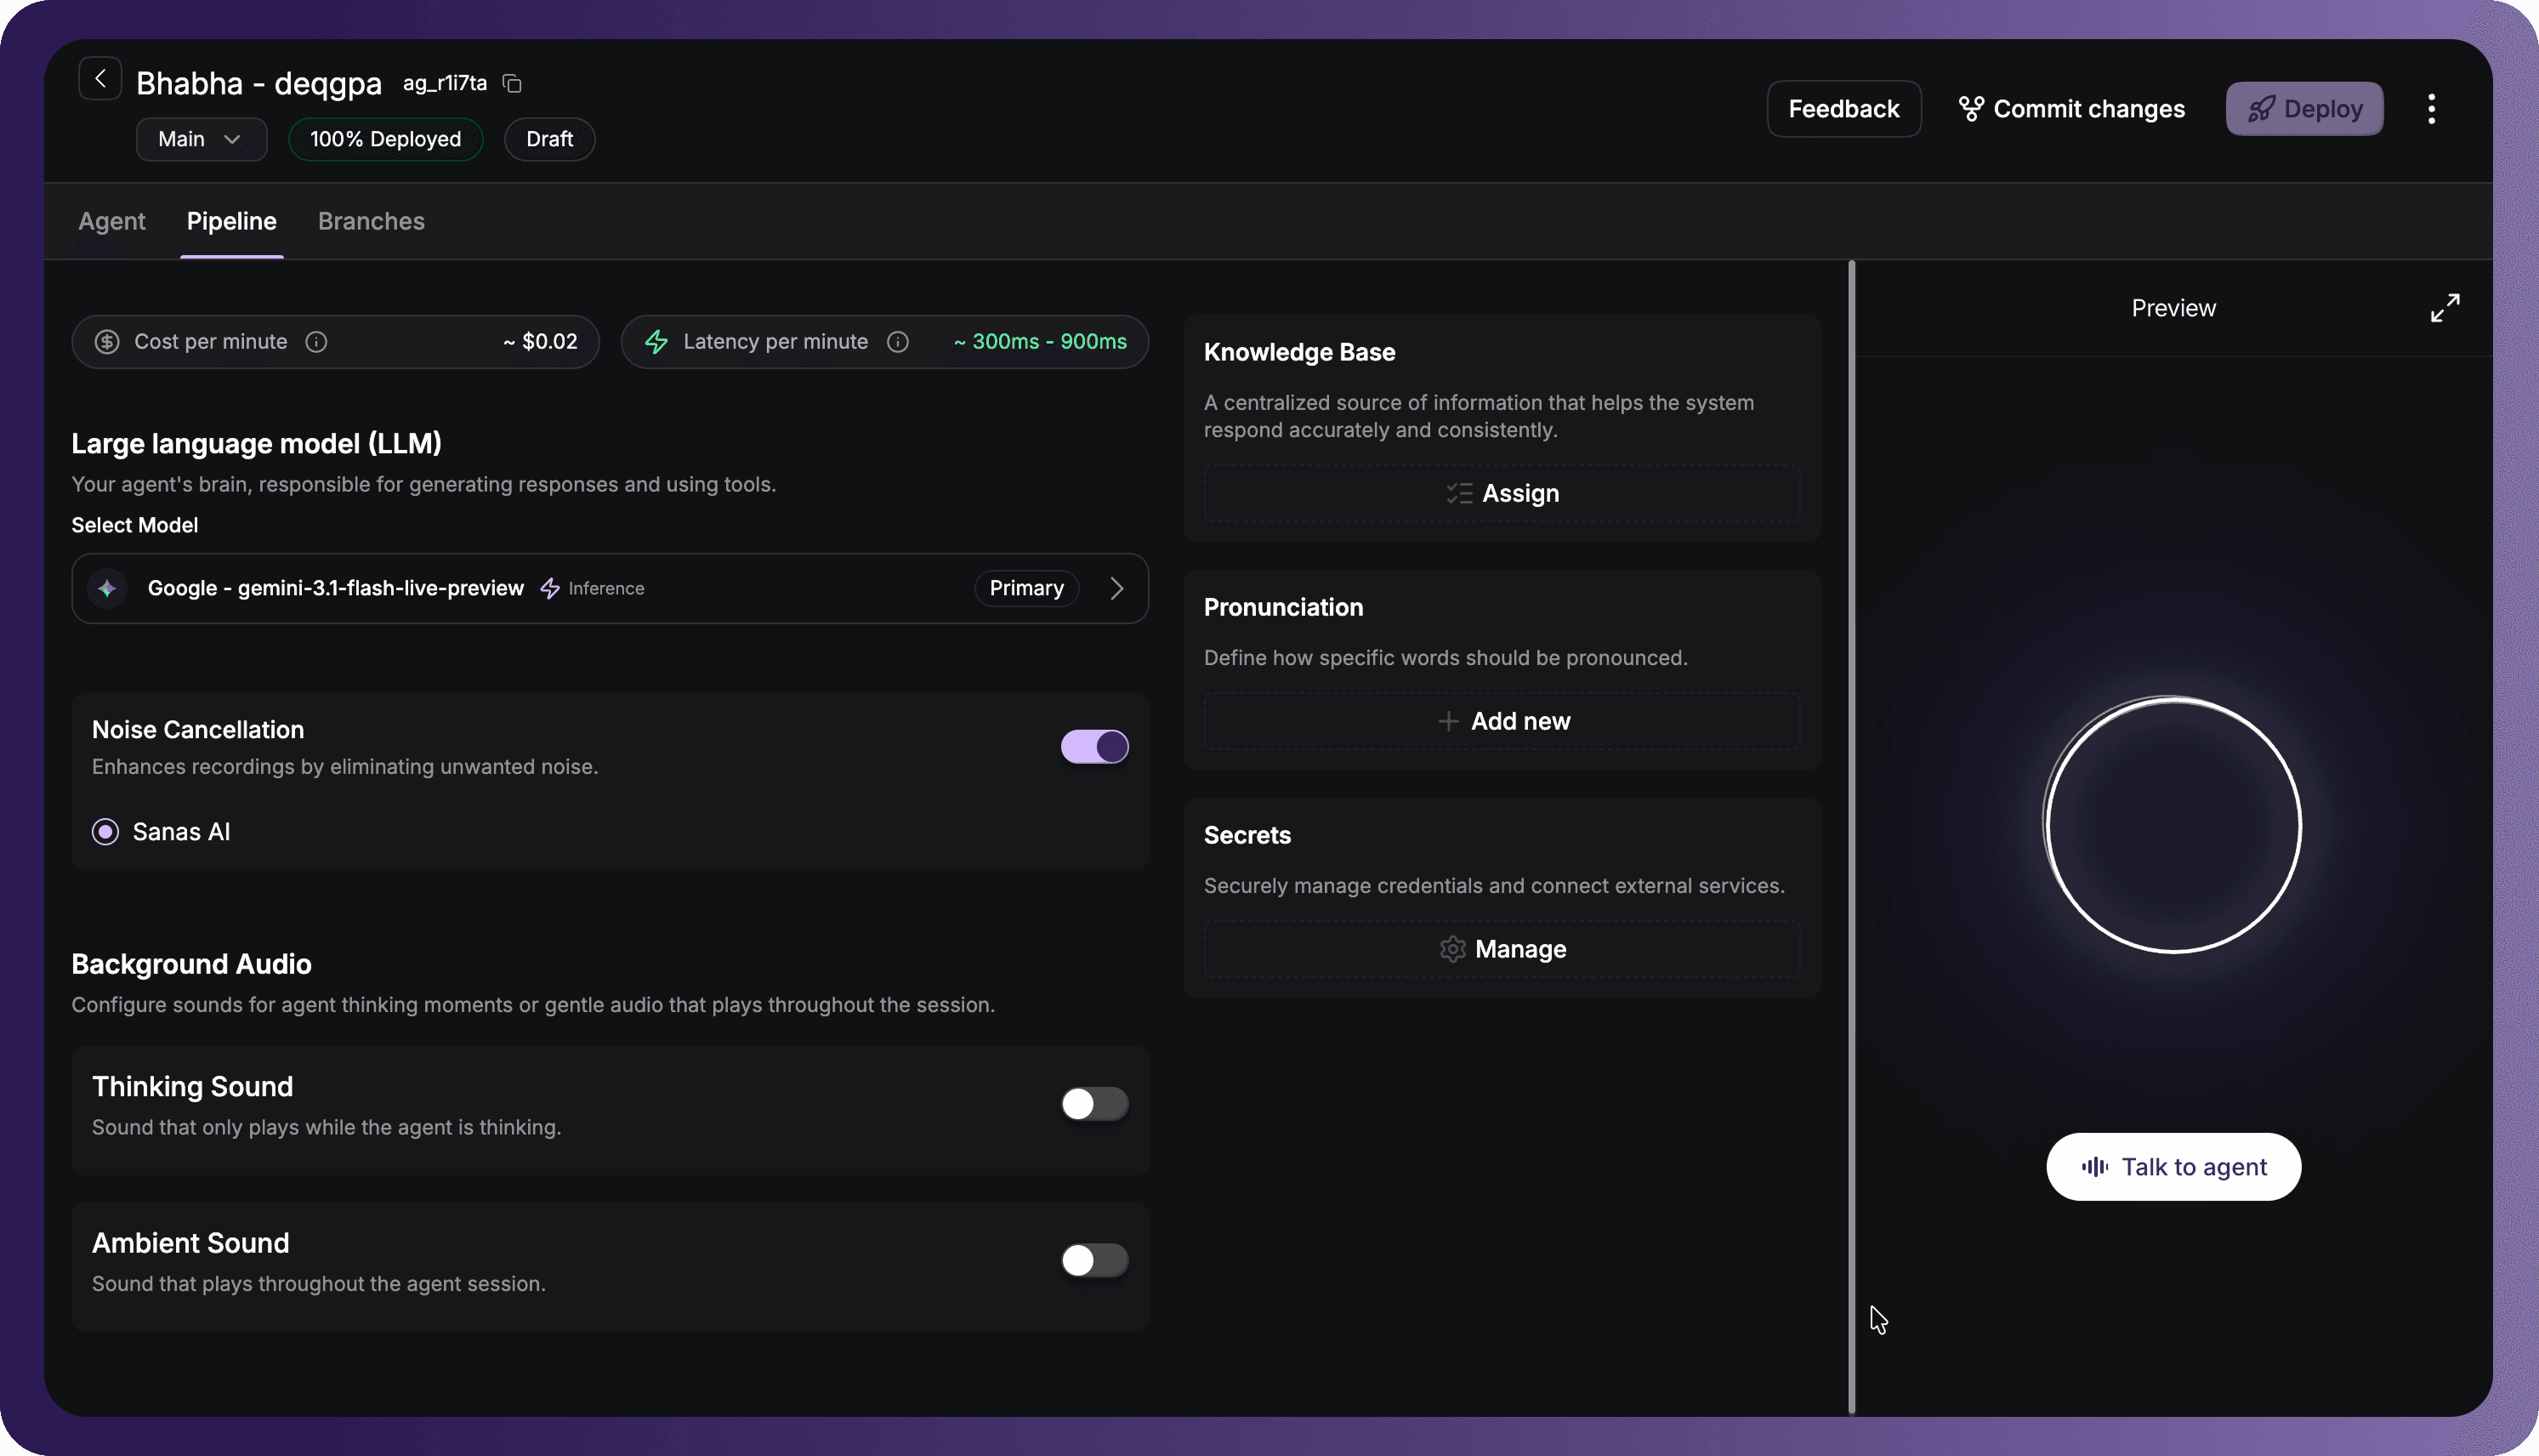The width and height of the screenshot is (2539, 1456).
Task: Click the ~ $0.02 cost value
Action: click(x=540, y=342)
